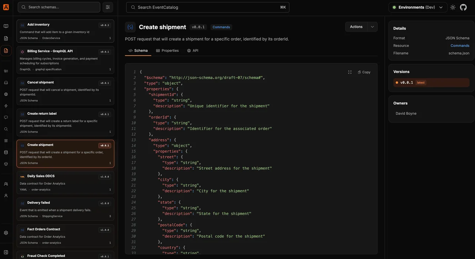The height and width of the screenshot is (259, 475).
Task: Open the stacked lines icon in sidebar
Action: tap(6, 141)
